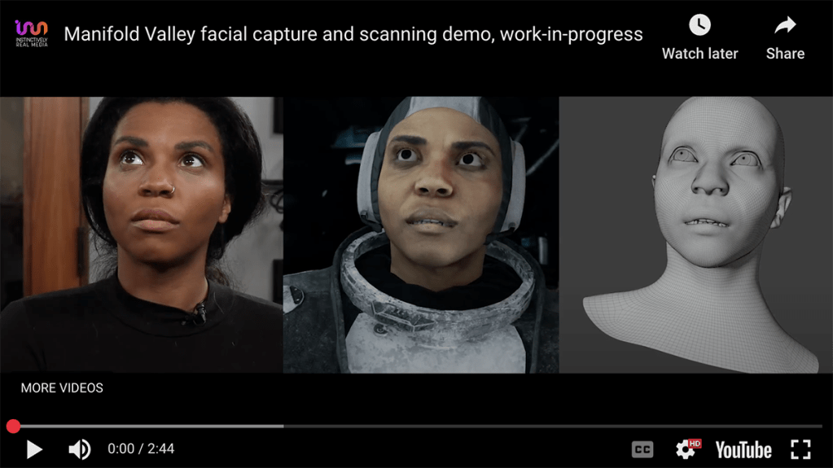
Task: Click the Watch later clock icon
Action: click(699, 25)
